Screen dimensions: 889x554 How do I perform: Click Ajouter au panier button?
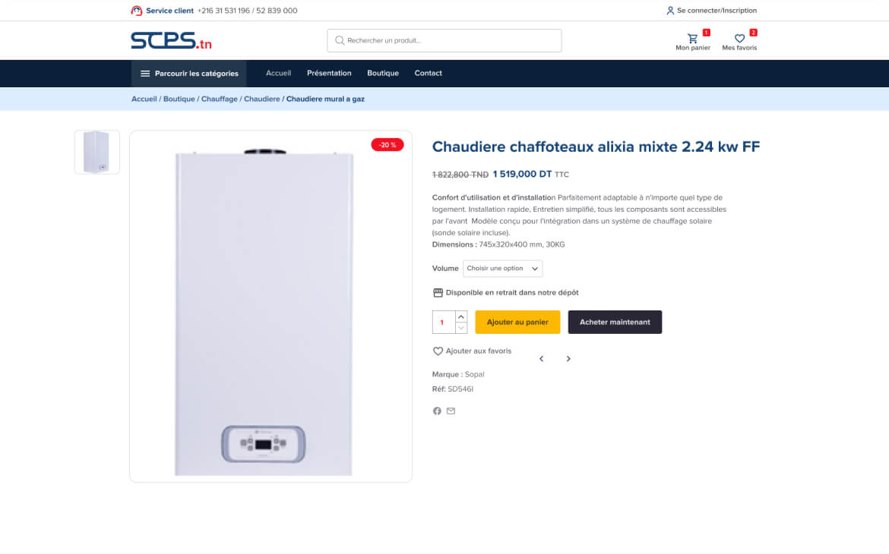[x=517, y=322]
